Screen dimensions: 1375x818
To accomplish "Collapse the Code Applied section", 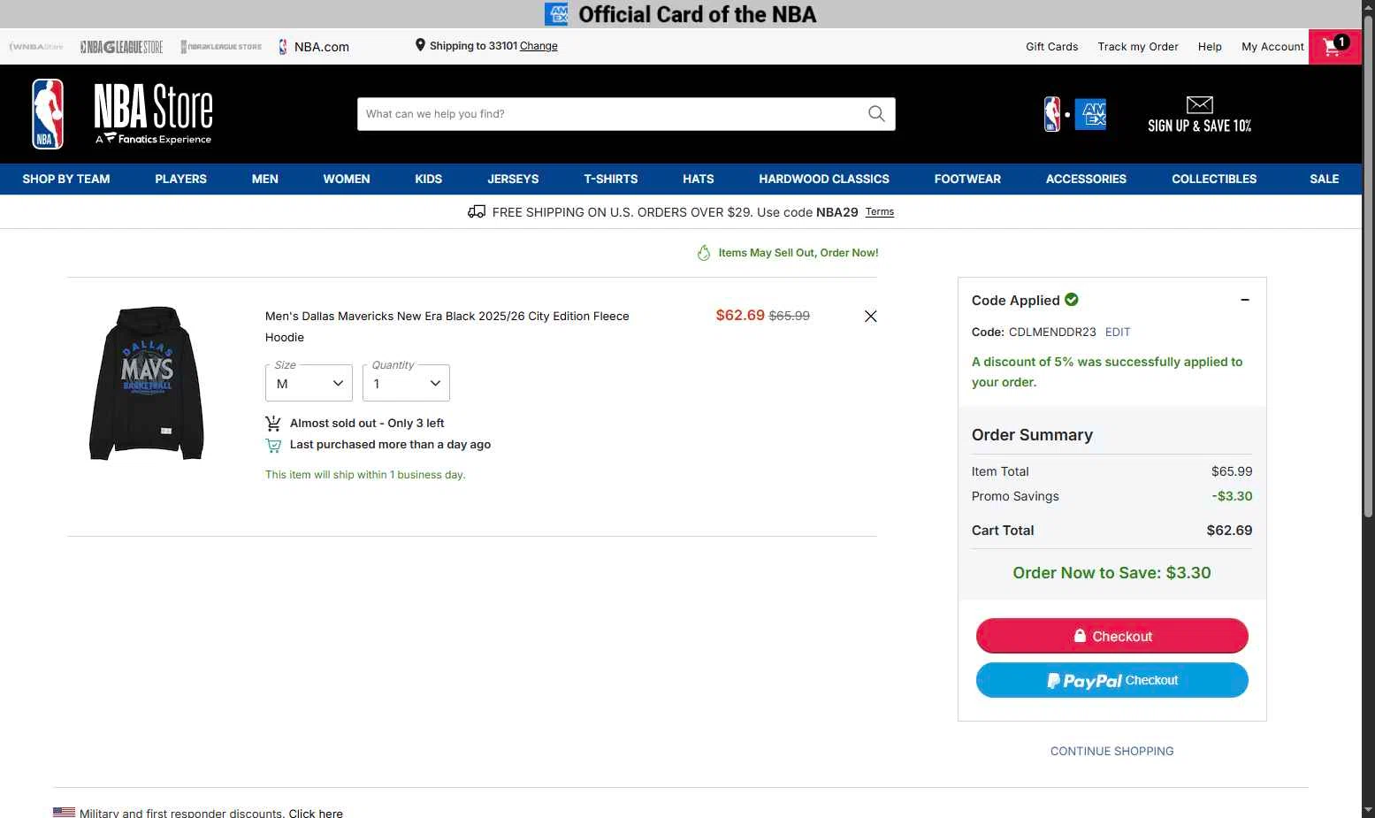I will pos(1245,300).
